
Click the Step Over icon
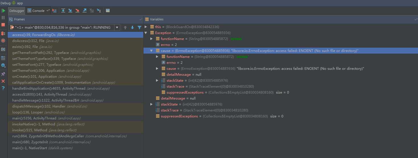(63, 10)
